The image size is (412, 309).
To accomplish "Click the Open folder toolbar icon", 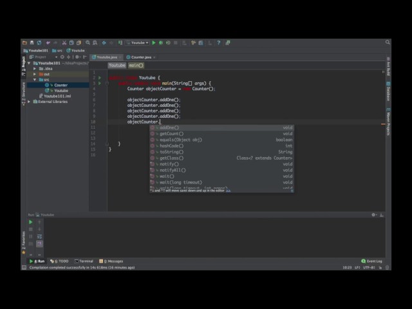I will tap(24, 42).
